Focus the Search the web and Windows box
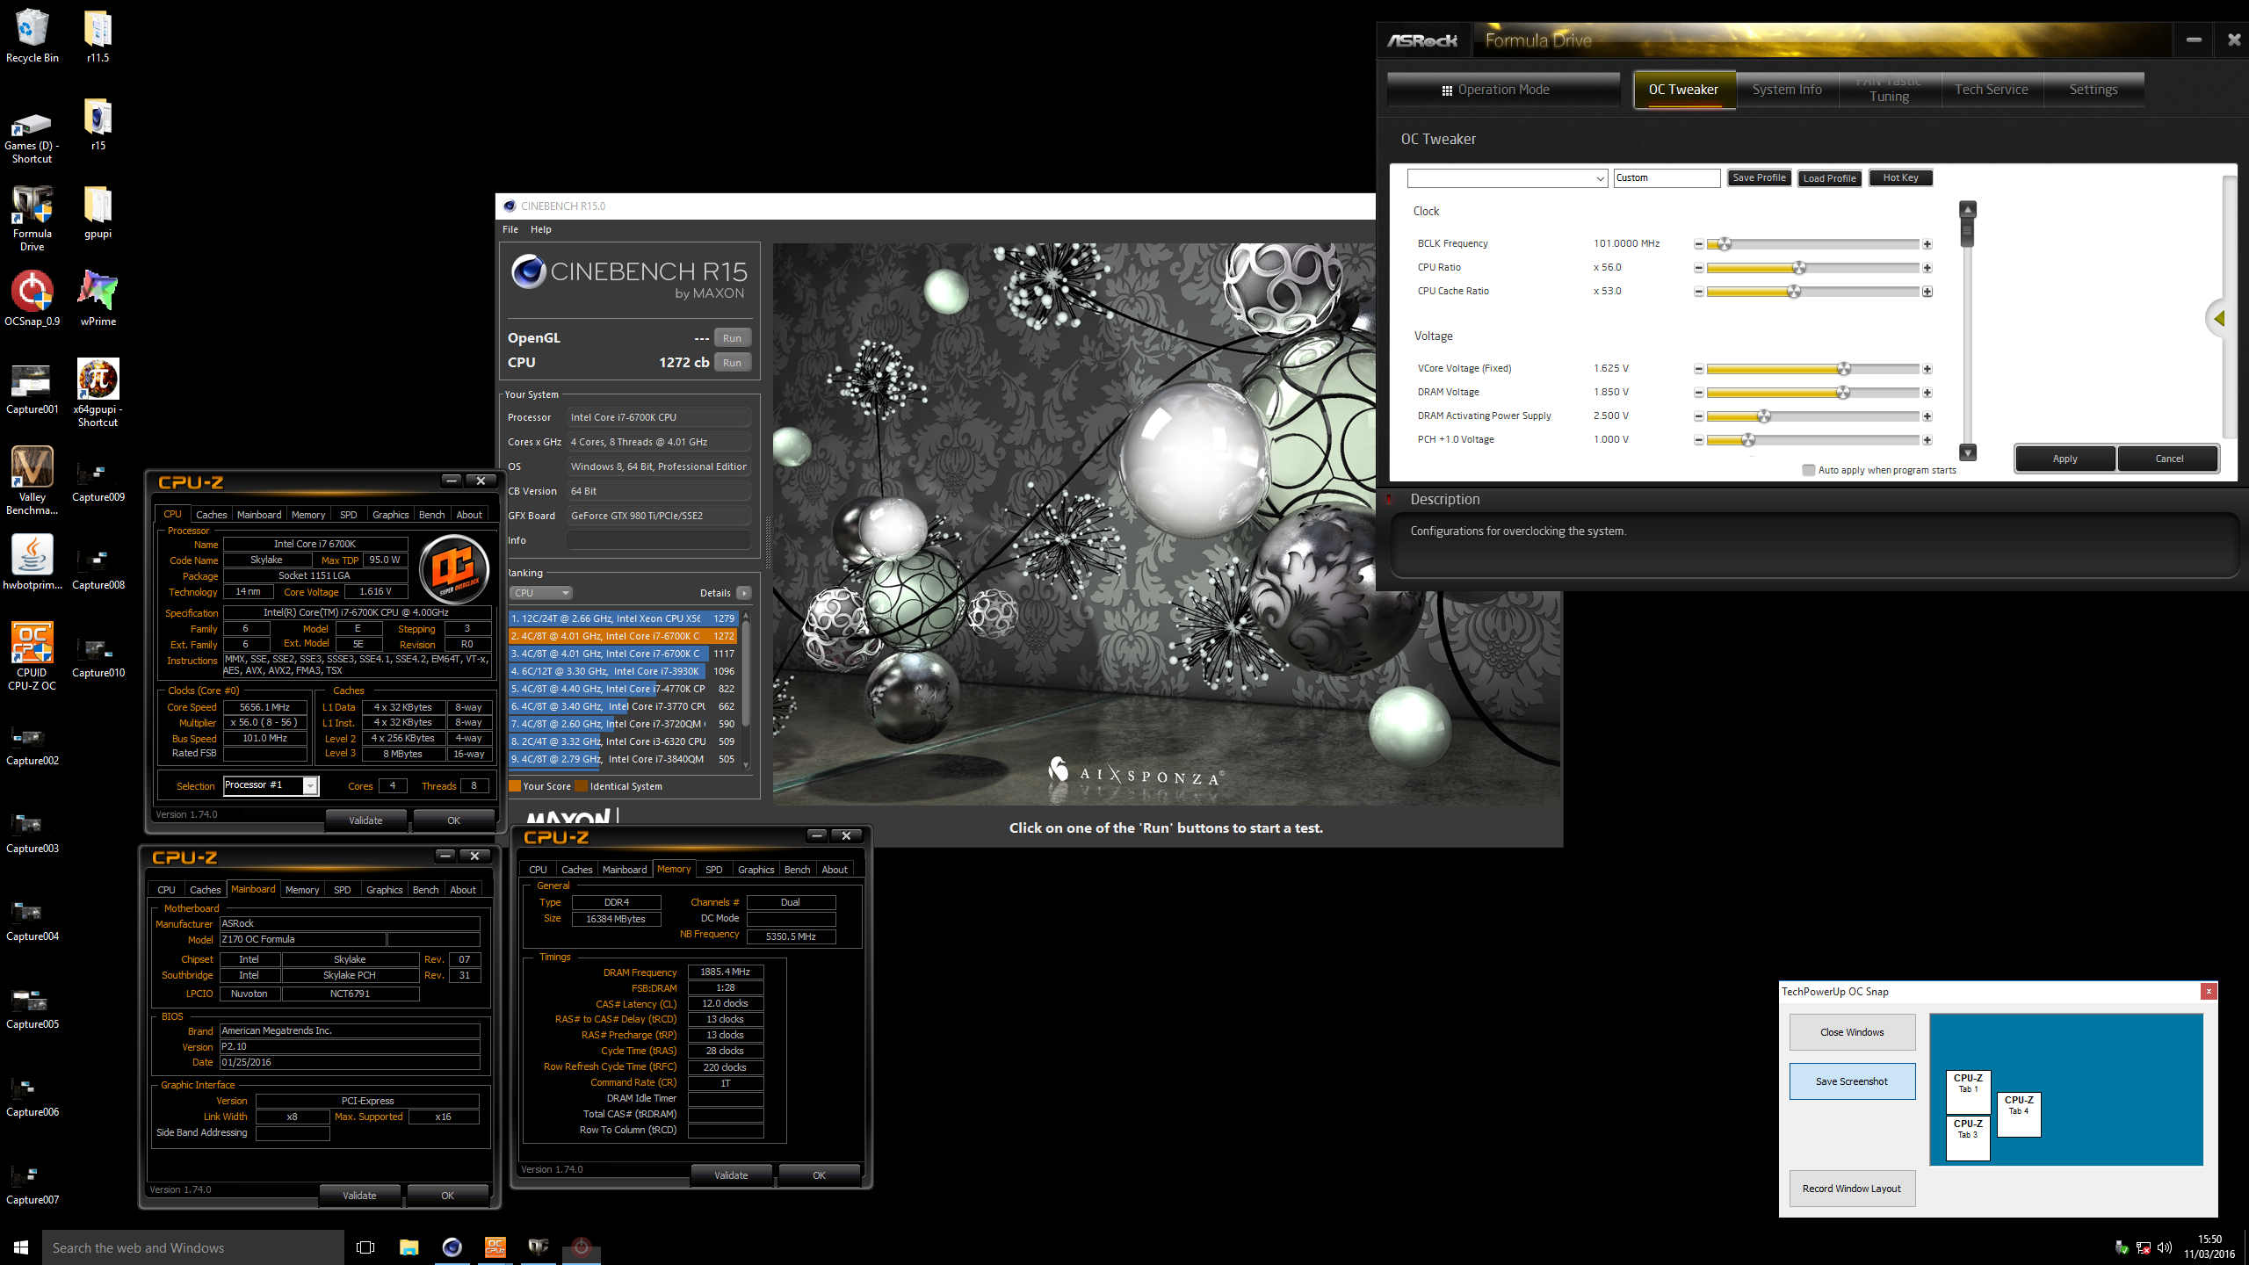 [193, 1247]
